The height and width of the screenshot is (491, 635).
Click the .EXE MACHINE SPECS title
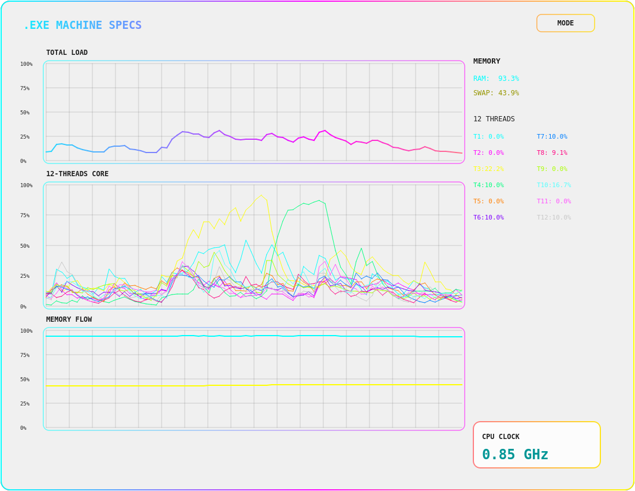(83, 25)
